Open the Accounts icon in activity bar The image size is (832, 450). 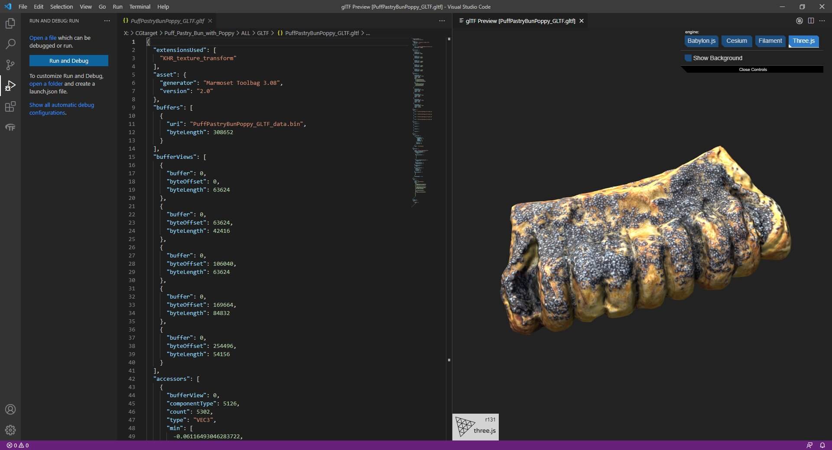pos(10,409)
